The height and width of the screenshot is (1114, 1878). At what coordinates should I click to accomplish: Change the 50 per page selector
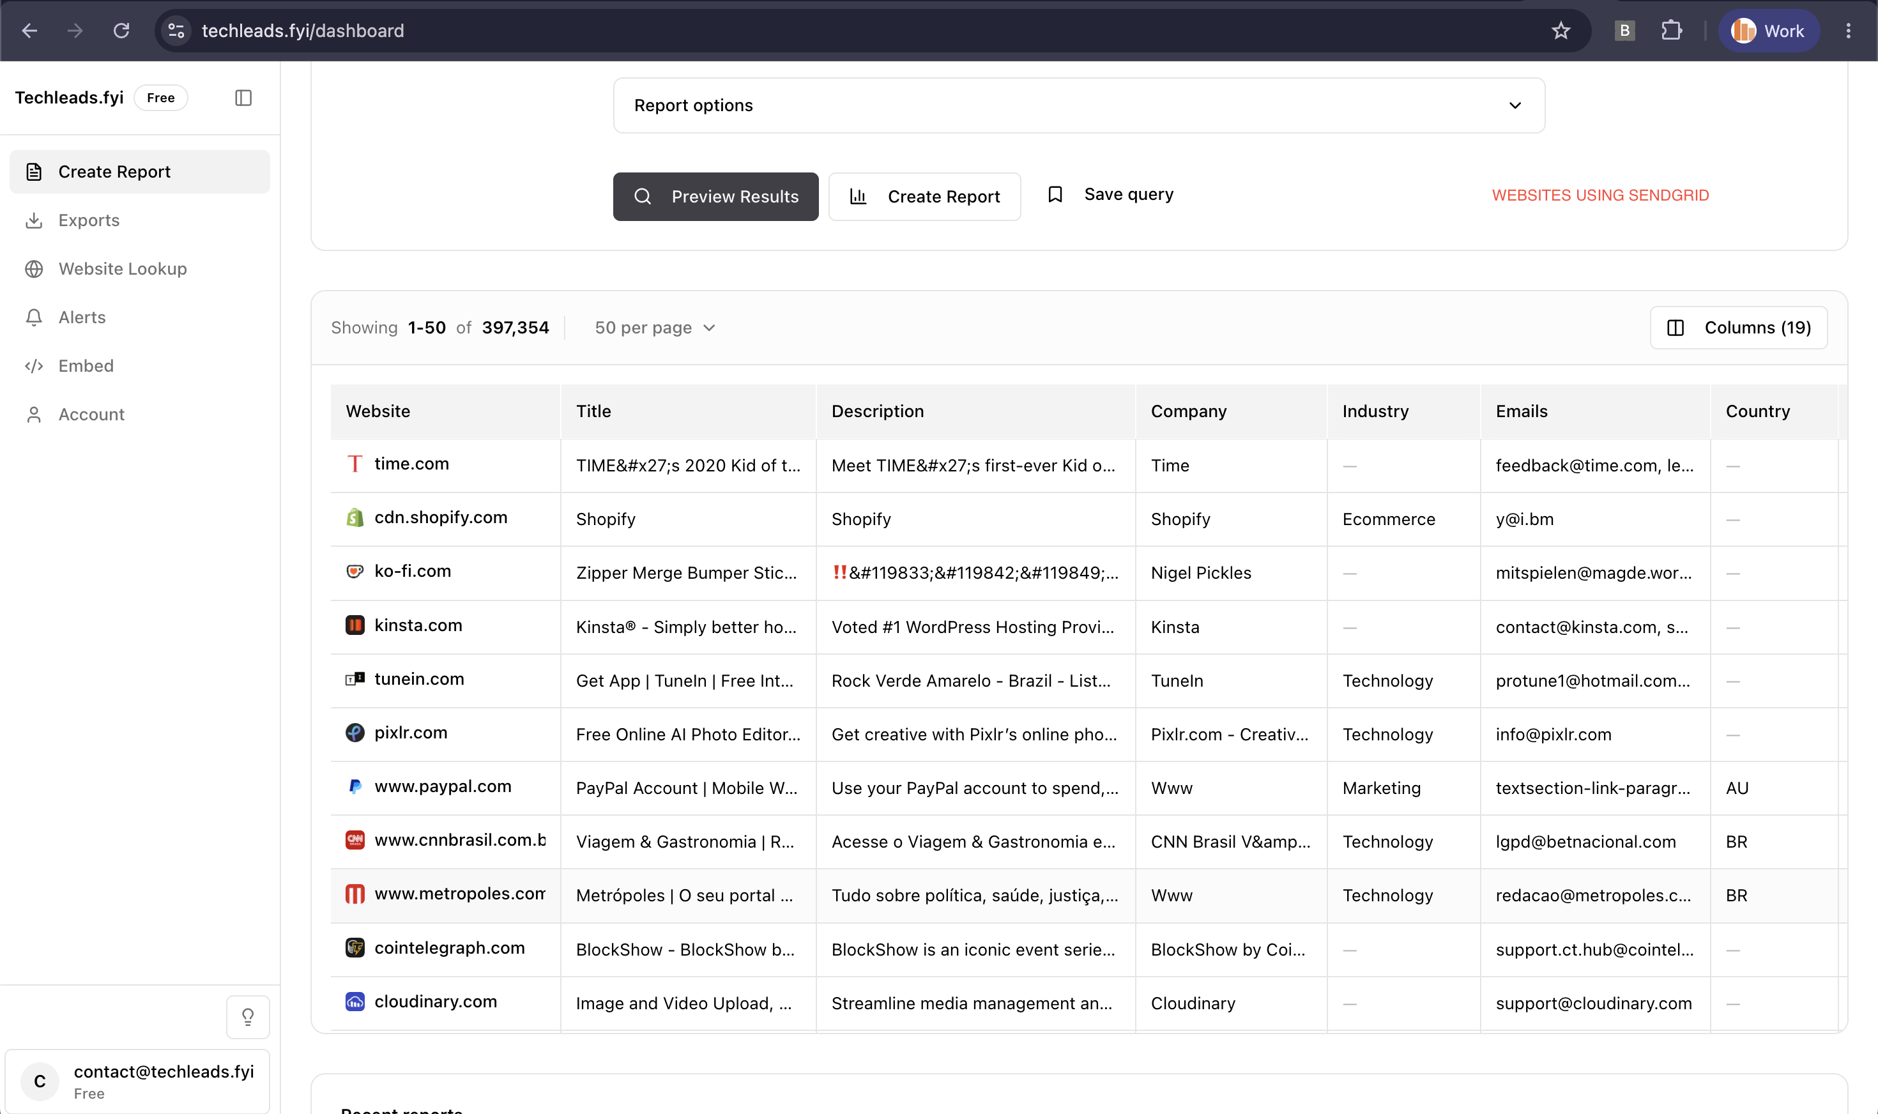tap(655, 328)
